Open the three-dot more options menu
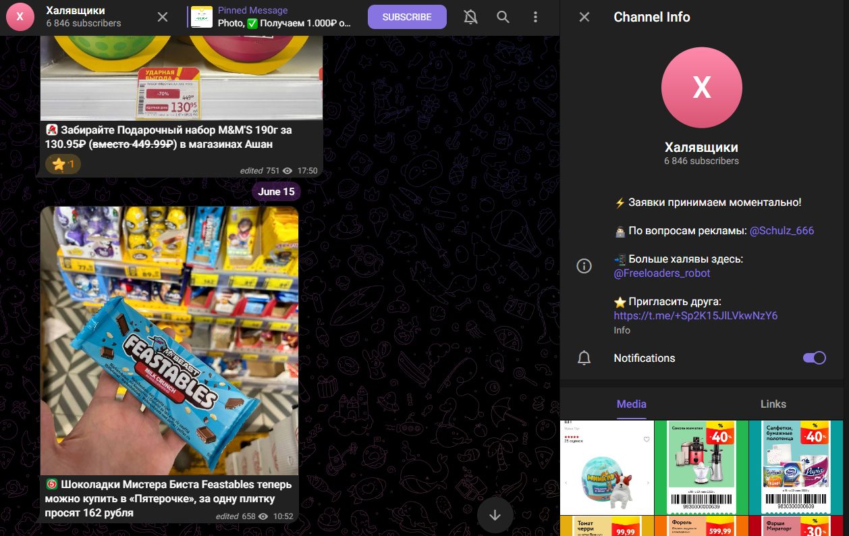 point(535,17)
